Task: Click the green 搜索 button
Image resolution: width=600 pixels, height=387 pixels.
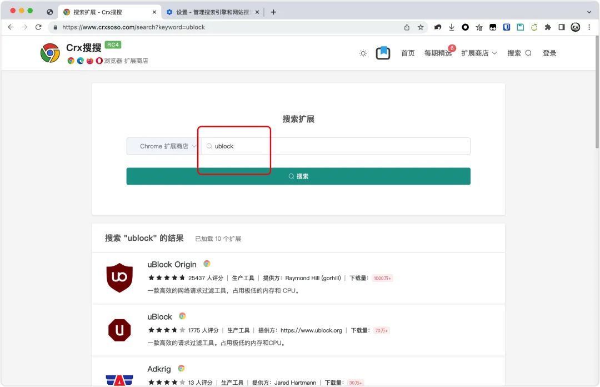Action: tap(298, 176)
